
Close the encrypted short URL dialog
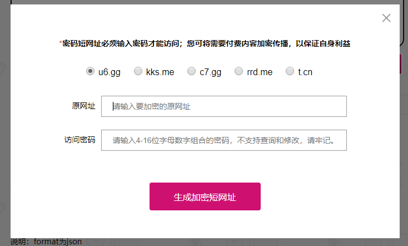[x=386, y=18]
